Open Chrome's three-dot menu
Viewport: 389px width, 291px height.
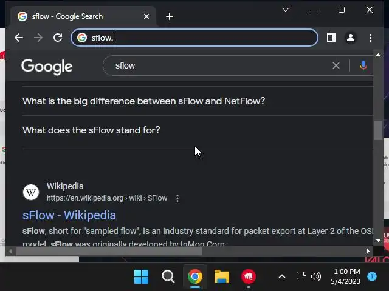tap(370, 38)
